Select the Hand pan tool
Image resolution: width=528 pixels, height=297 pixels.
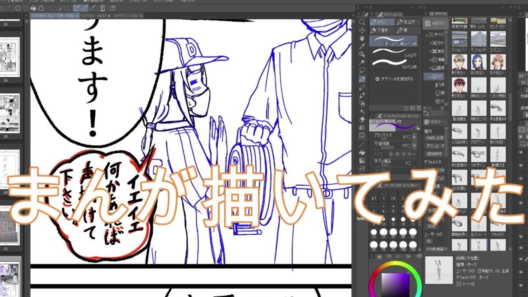click(362, 38)
